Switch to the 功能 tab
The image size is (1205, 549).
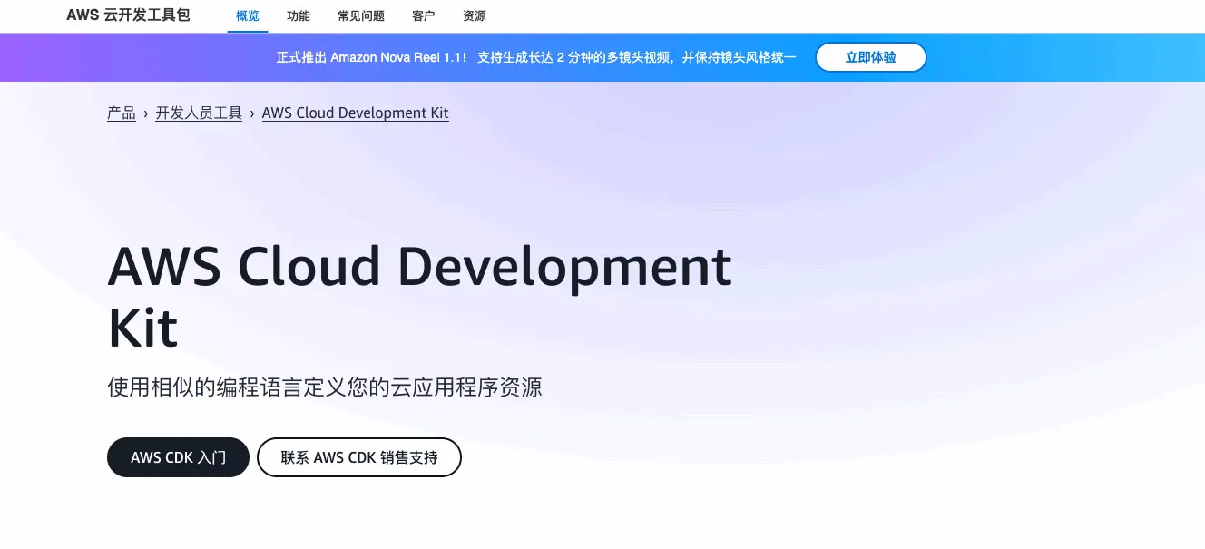(298, 15)
